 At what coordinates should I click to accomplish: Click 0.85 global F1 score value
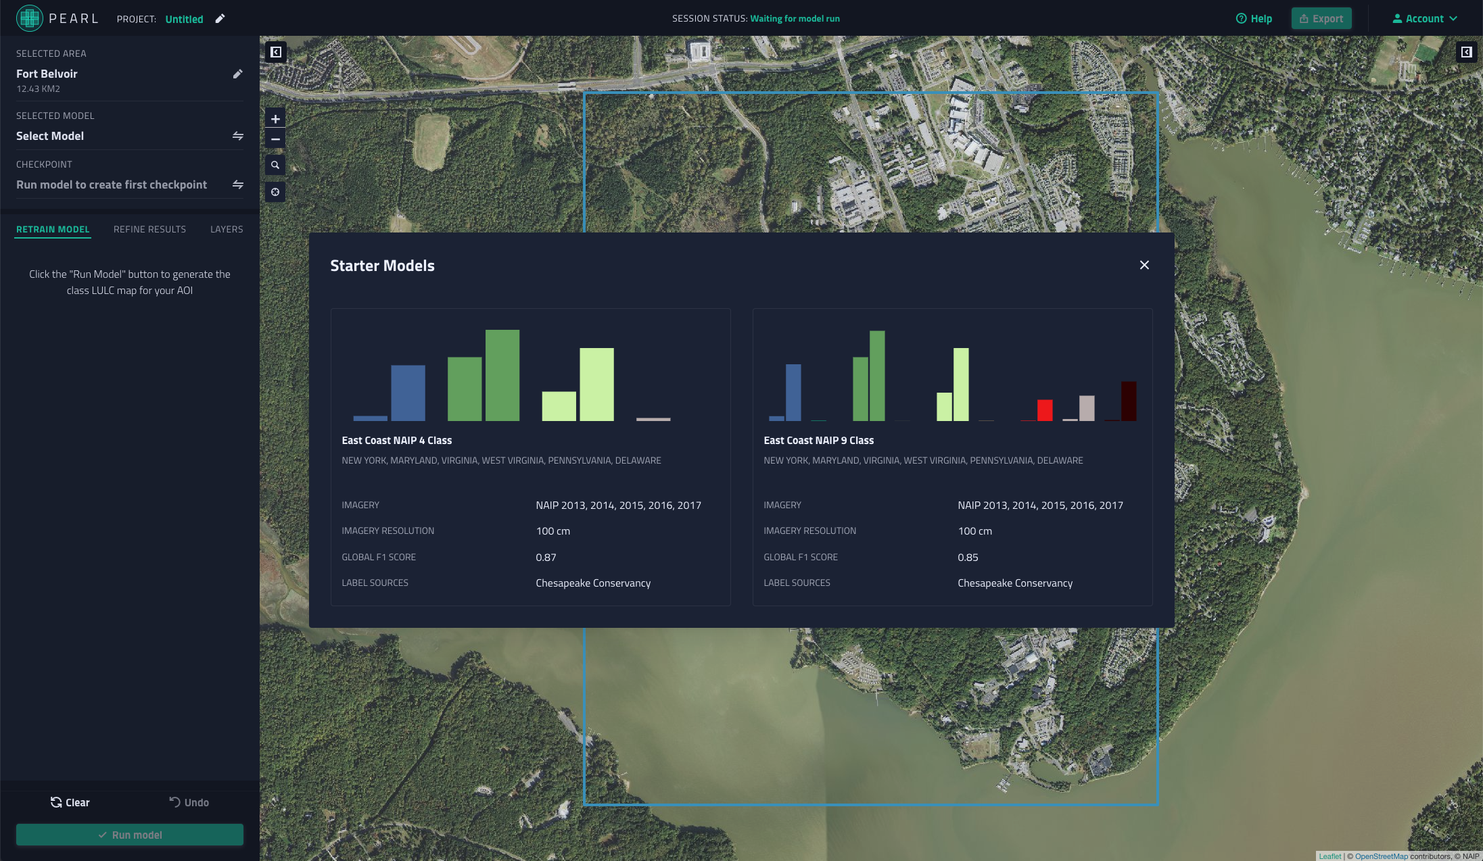[968, 558]
